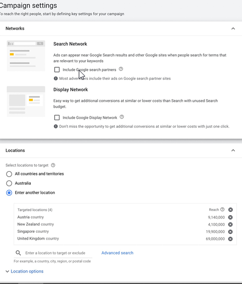Open help icon beside Google Display Network
This screenshot has height=284, width=242.
point(122,117)
